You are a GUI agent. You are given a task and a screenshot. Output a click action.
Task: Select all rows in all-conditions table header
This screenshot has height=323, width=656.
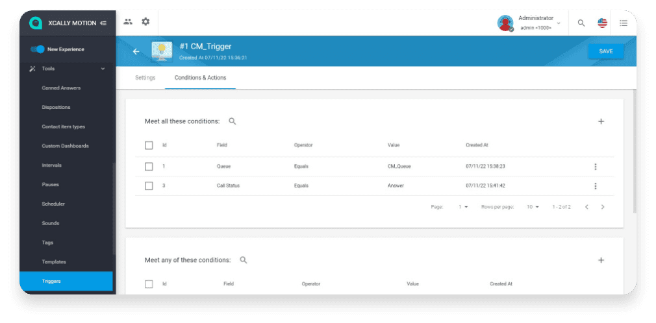pos(149,145)
